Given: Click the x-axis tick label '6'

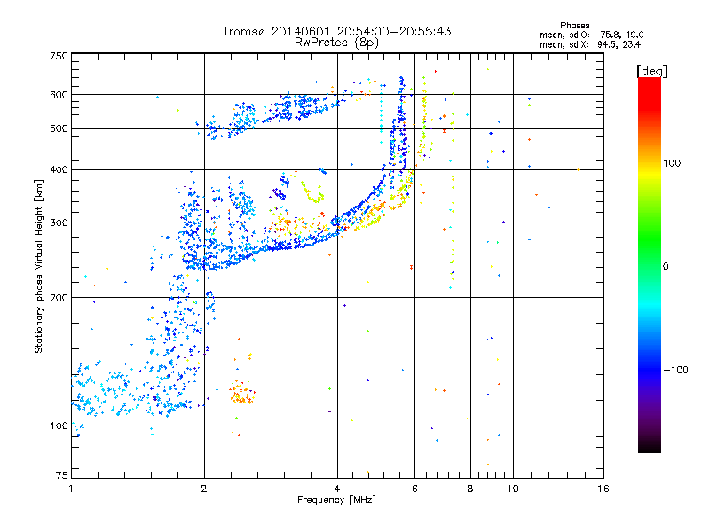Looking at the screenshot, I should (414, 489).
